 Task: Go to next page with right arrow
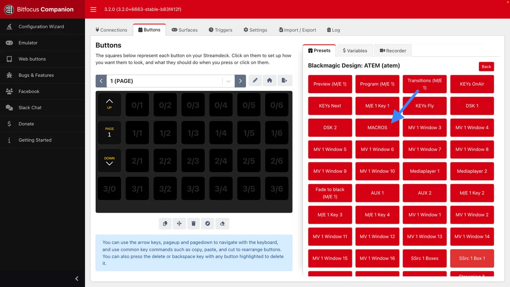241,81
